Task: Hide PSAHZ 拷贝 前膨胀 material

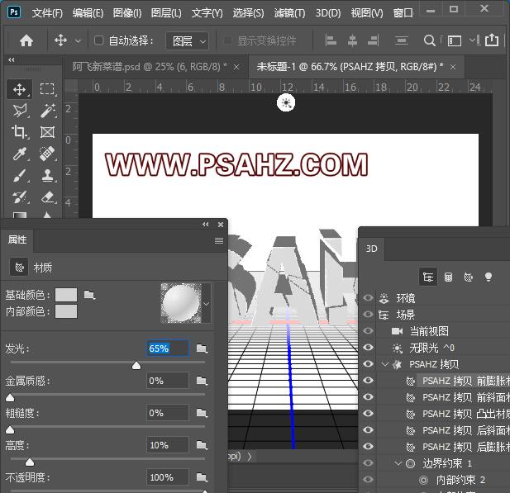Action: point(368,380)
